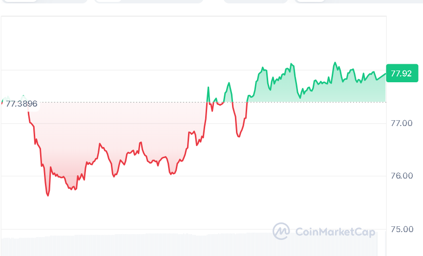Click the lowest red dip on chart

click(x=48, y=195)
